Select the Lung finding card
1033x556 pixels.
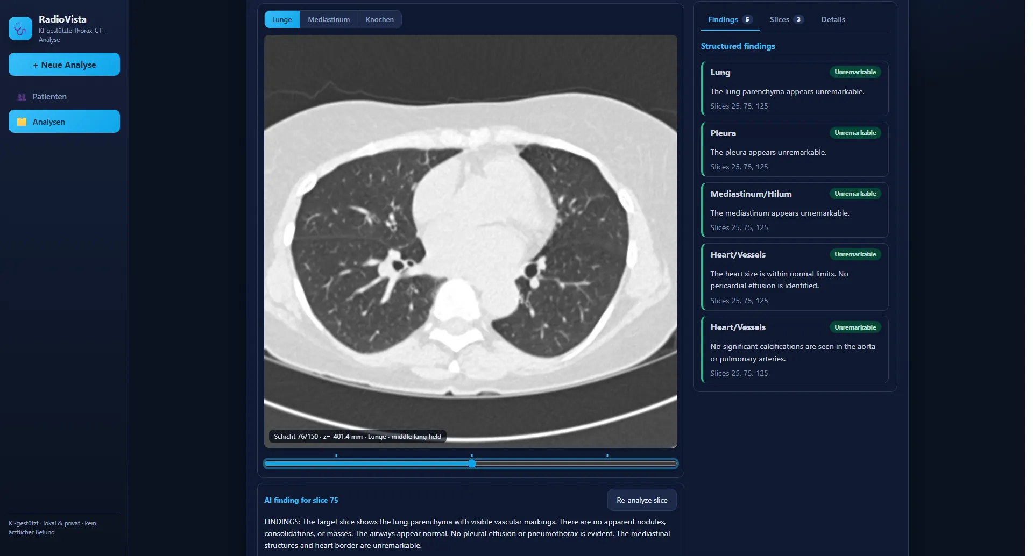795,88
